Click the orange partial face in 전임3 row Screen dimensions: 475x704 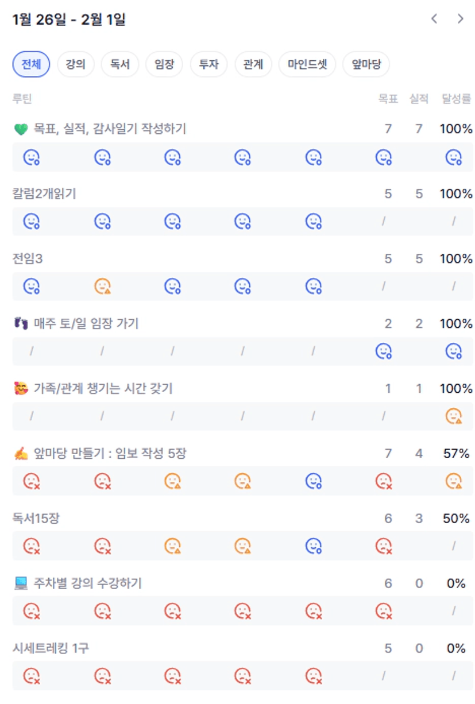pyautogui.click(x=102, y=285)
